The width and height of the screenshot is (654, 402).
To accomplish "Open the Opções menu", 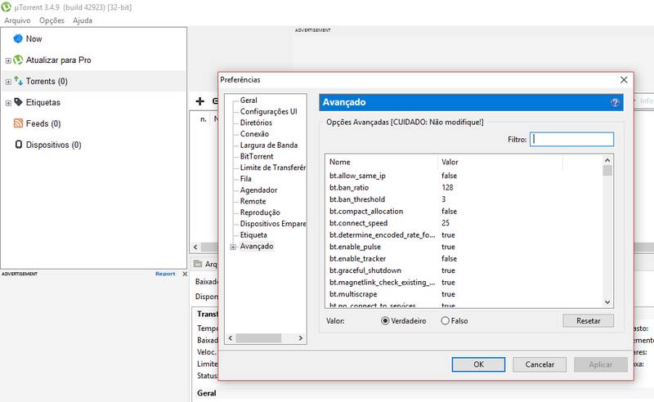I will tap(52, 20).
